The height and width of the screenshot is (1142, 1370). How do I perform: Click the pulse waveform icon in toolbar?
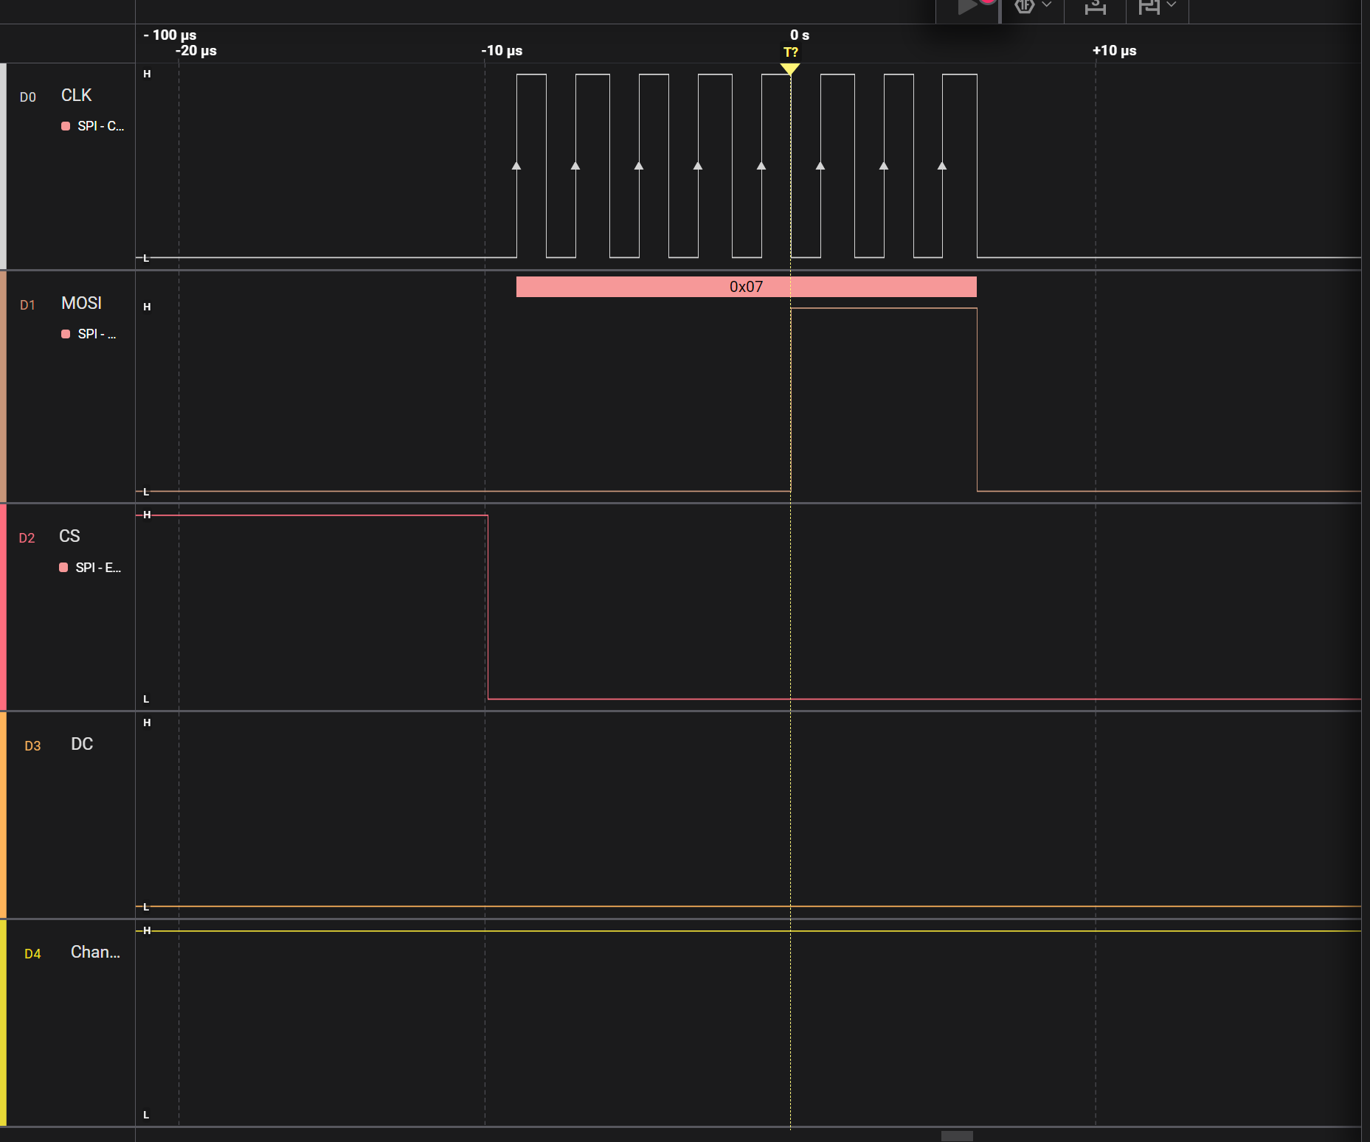1149,7
